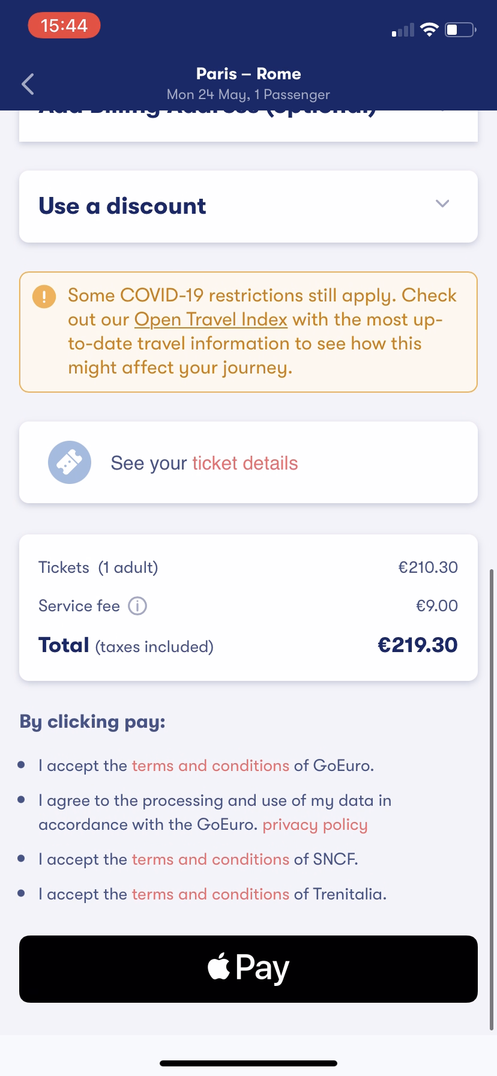Tap the orange COVID warning icon
This screenshot has width=497, height=1076.
44,296
